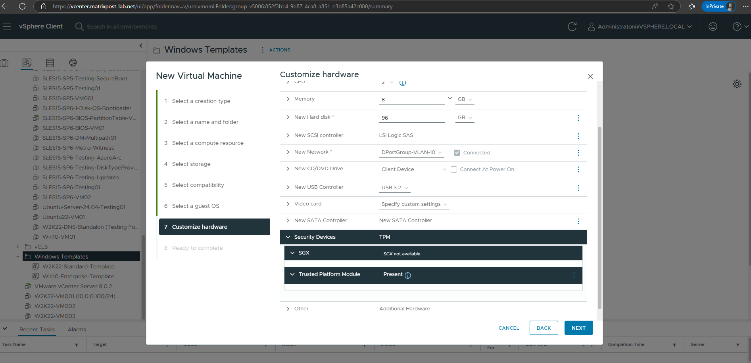Expand the New SCSI controller row
The height and width of the screenshot is (363, 751).
pos(288,135)
